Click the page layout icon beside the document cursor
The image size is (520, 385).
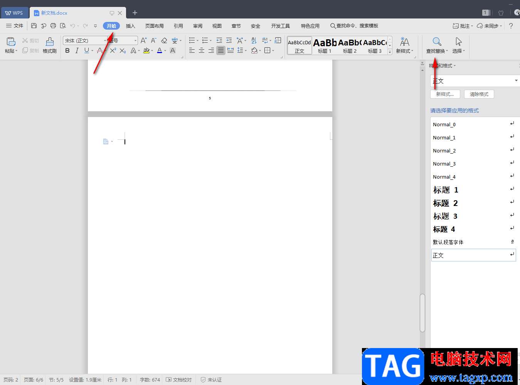click(x=106, y=142)
